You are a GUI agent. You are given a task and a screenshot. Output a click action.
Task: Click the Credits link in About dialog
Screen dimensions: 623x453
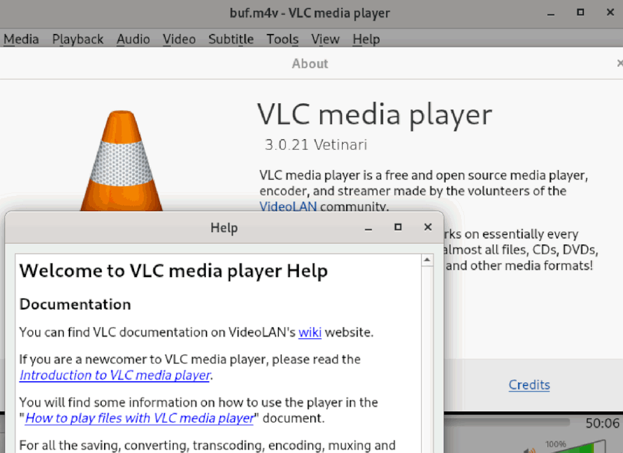tap(529, 384)
